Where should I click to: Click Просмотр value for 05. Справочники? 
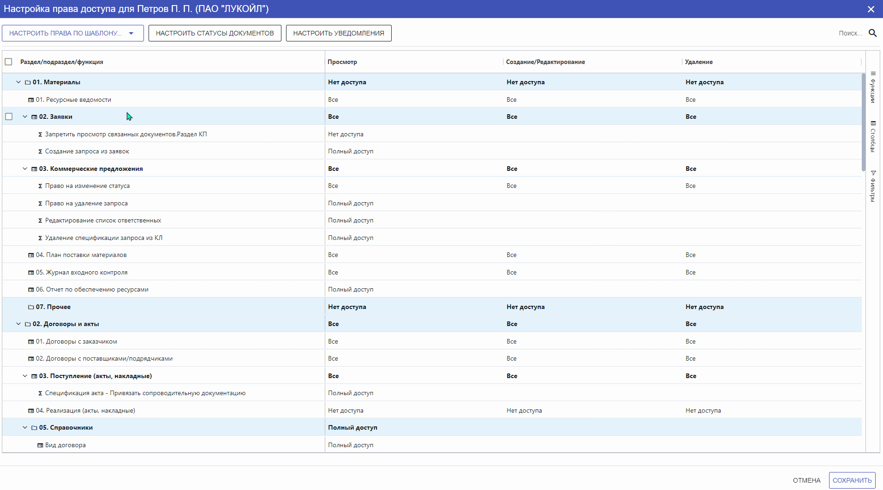(x=352, y=428)
